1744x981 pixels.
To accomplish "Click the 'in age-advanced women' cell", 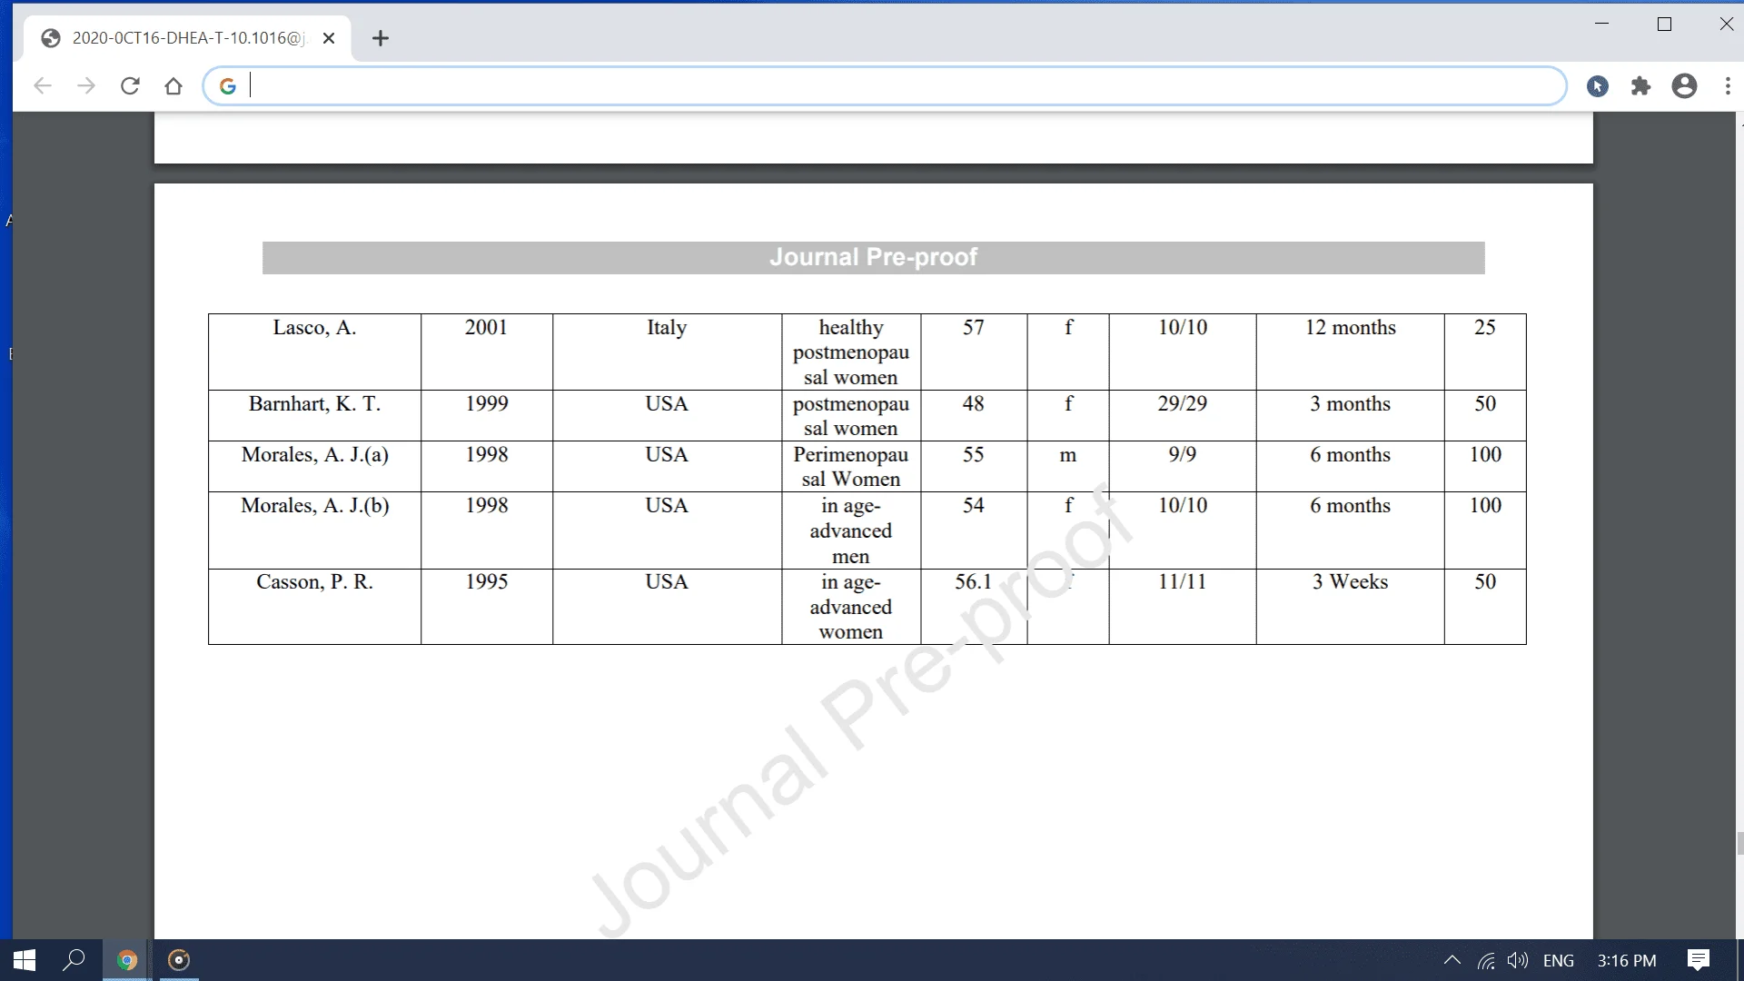I will click(851, 607).
